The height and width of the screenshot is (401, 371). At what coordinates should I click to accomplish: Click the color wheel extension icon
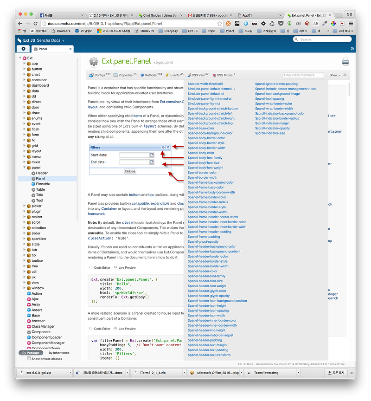pos(333,24)
